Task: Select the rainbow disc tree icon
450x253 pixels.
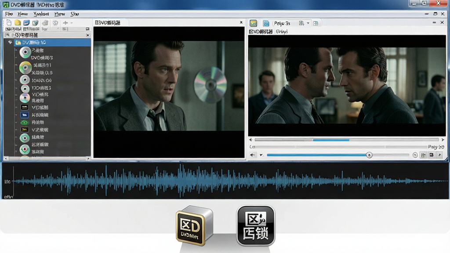Action: [x=25, y=98]
